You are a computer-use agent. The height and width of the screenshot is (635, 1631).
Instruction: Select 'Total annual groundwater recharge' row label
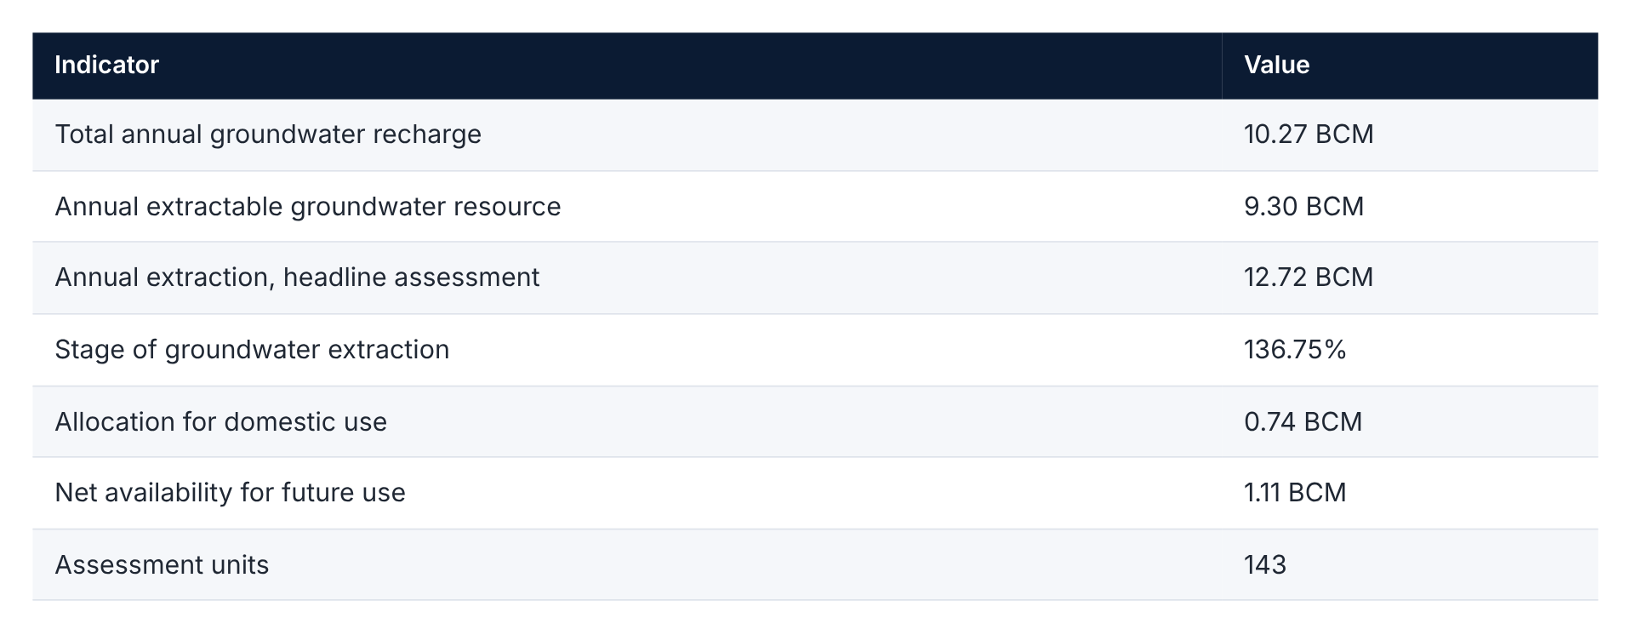pos(268,134)
